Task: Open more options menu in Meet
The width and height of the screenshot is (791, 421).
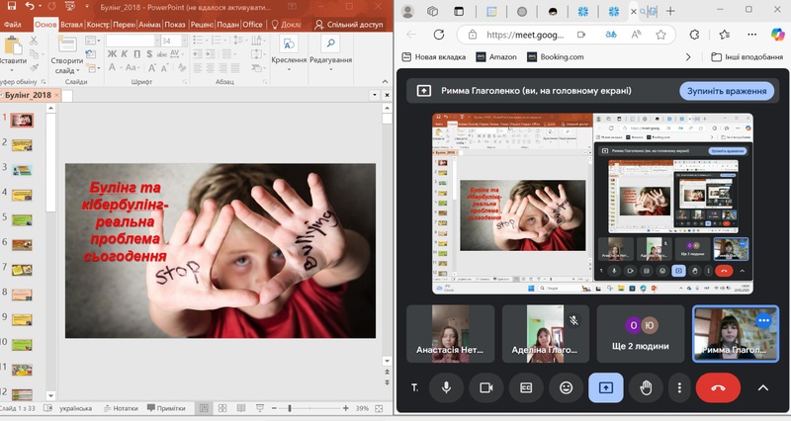Action: tap(679, 388)
